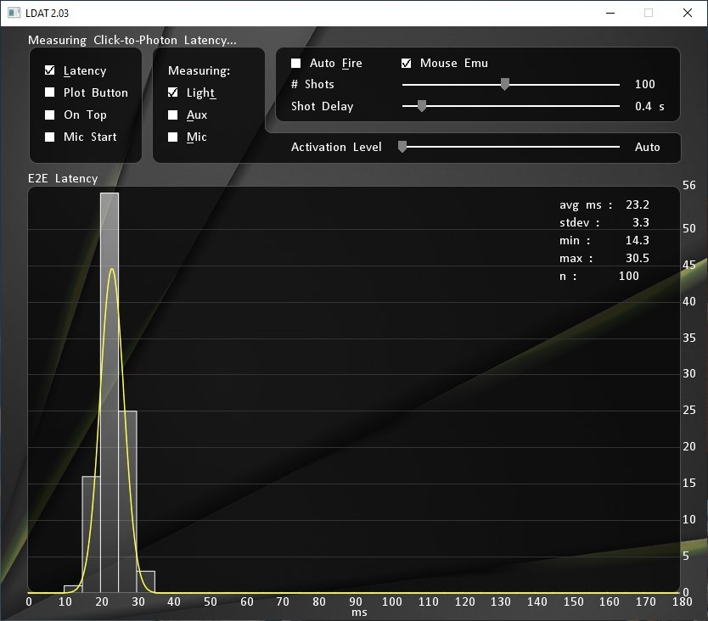
Task: Check the Mic Start option
Action: click(50, 137)
